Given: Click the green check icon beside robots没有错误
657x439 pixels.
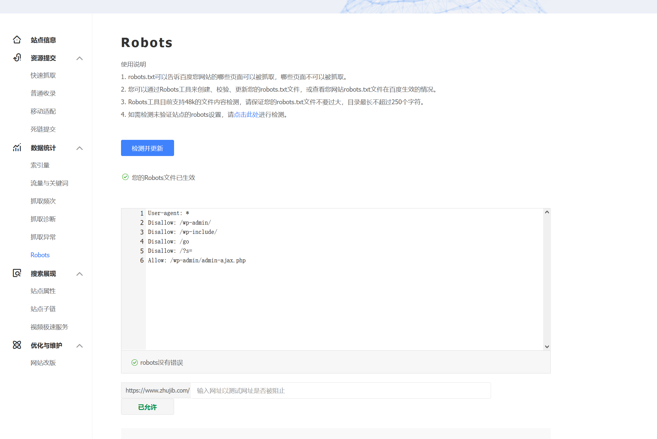Looking at the screenshot, I should tap(135, 363).
